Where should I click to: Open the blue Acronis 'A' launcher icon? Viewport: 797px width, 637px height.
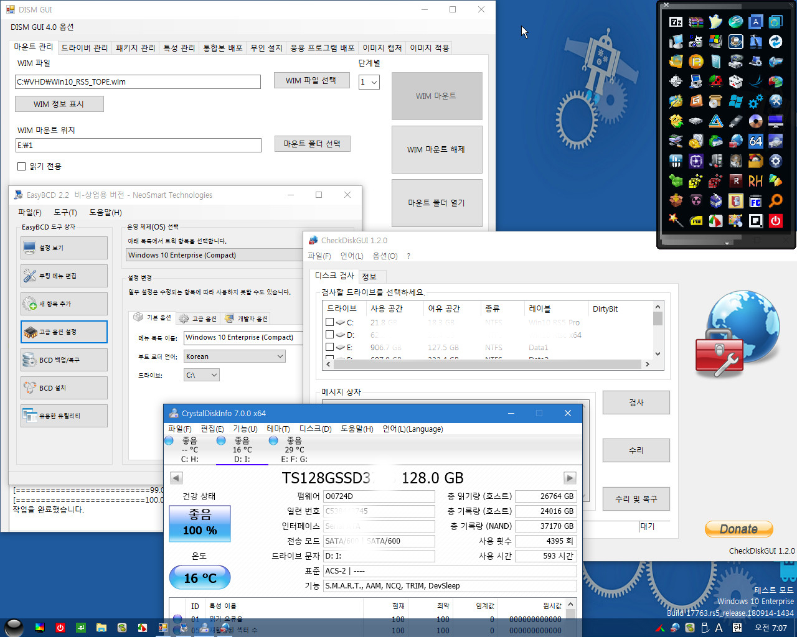(755, 22)
